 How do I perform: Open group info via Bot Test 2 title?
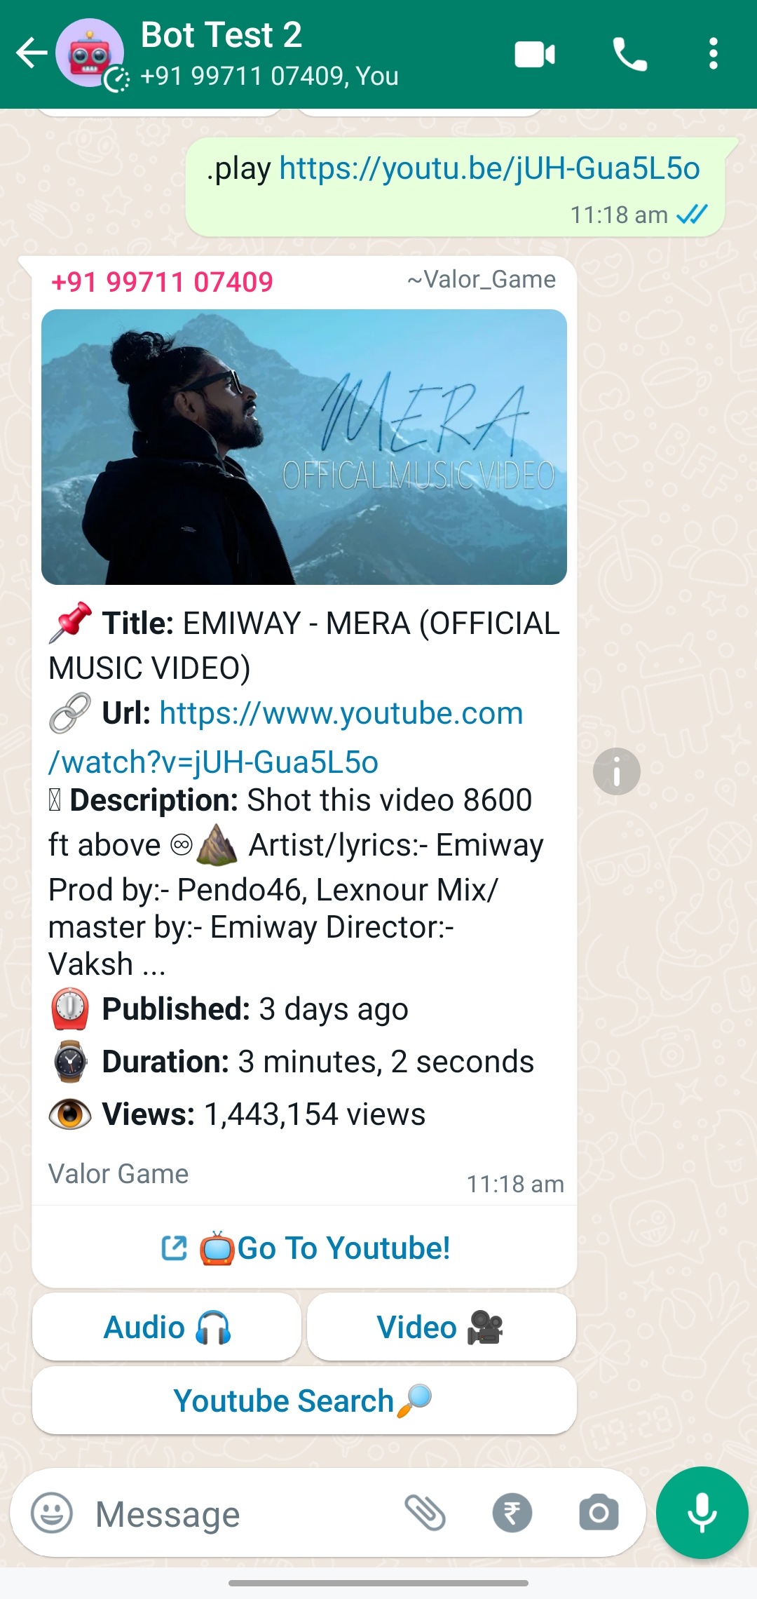coord(221,35)
